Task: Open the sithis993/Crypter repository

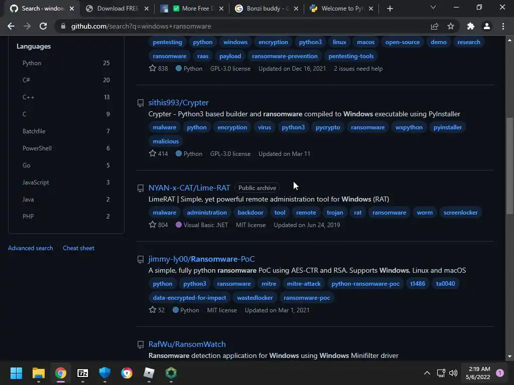Action: point(178,102)
